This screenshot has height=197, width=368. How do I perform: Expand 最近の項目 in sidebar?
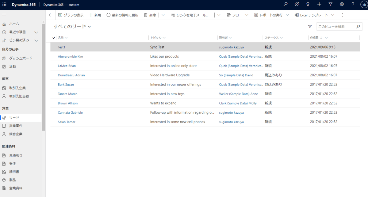36,32
